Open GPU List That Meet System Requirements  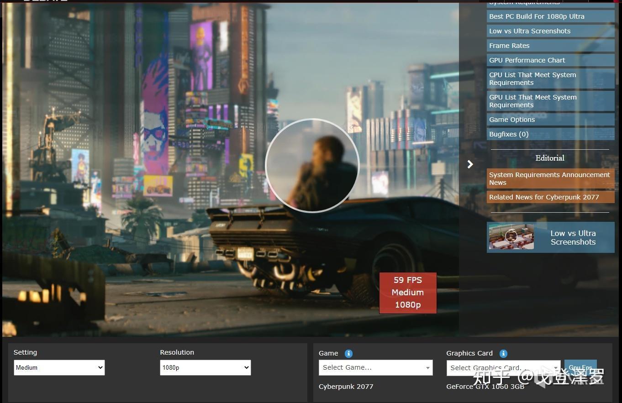(x=550, y=101)
